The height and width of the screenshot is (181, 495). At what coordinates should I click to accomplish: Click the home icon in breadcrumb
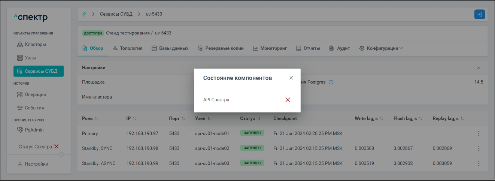pyautogui.click(x=84, y=14)
